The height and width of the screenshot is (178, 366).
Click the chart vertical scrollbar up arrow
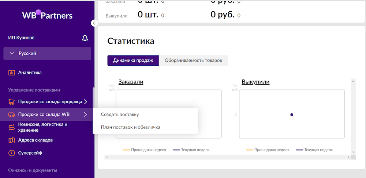click(x=353, y=81)
